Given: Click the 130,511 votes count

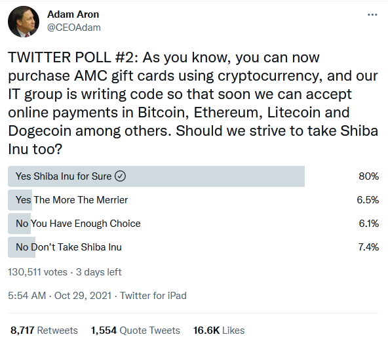Looking at the screenshot, I should click(37, 272).
